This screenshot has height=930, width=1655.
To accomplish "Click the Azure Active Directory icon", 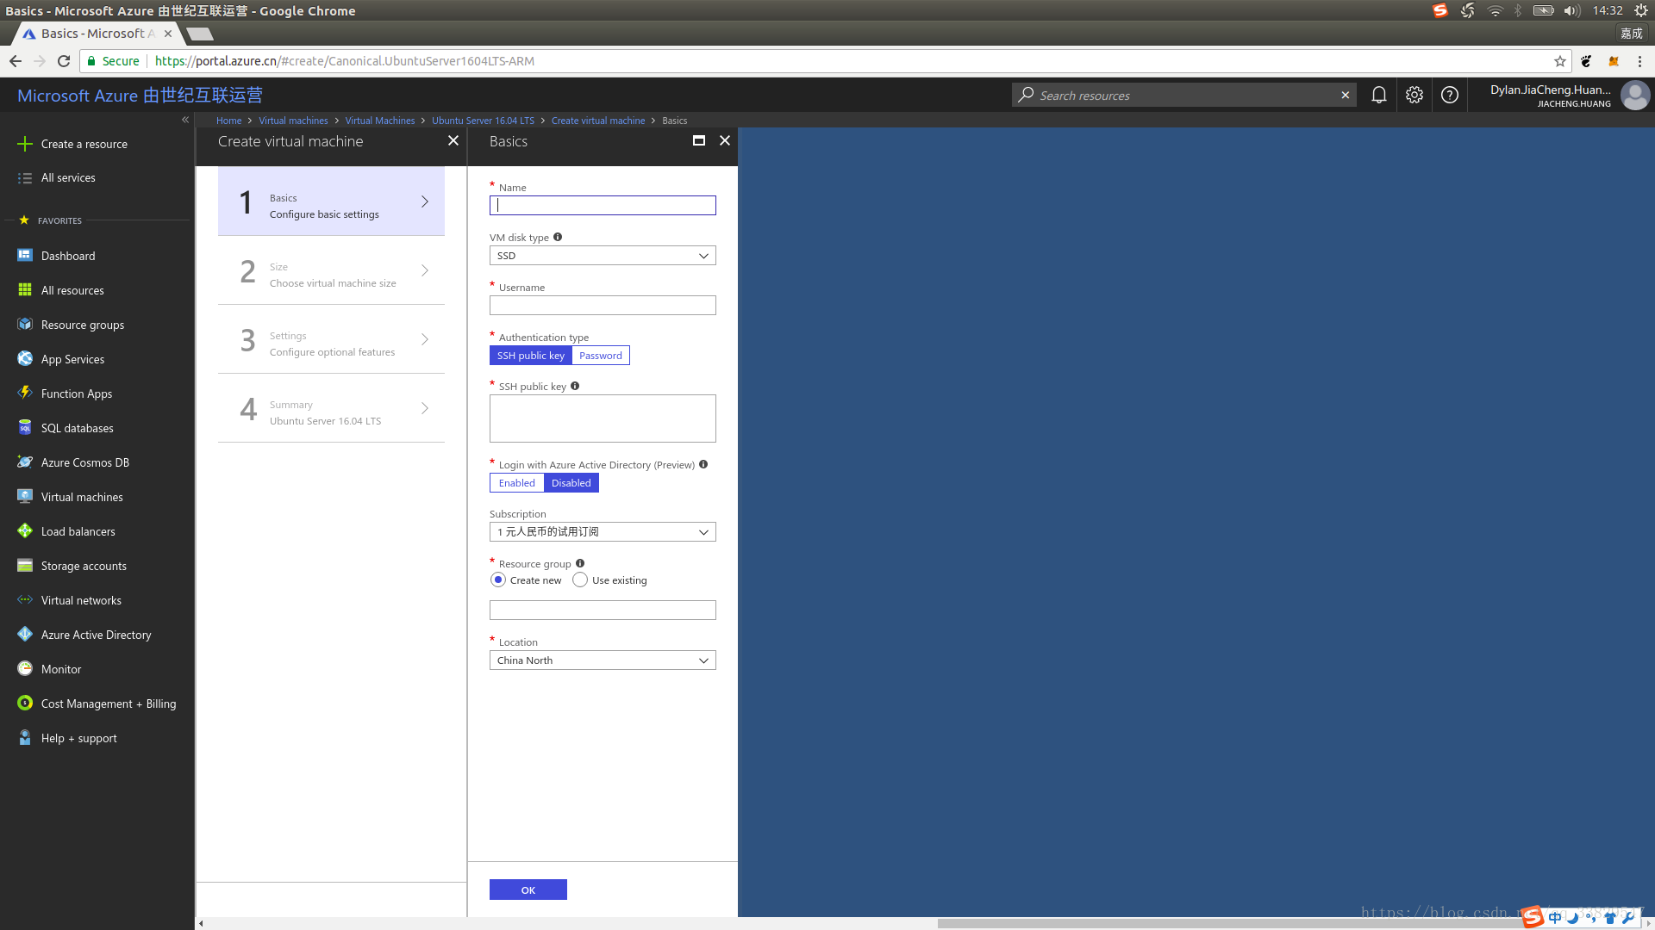I will click(x=25, y=635).
